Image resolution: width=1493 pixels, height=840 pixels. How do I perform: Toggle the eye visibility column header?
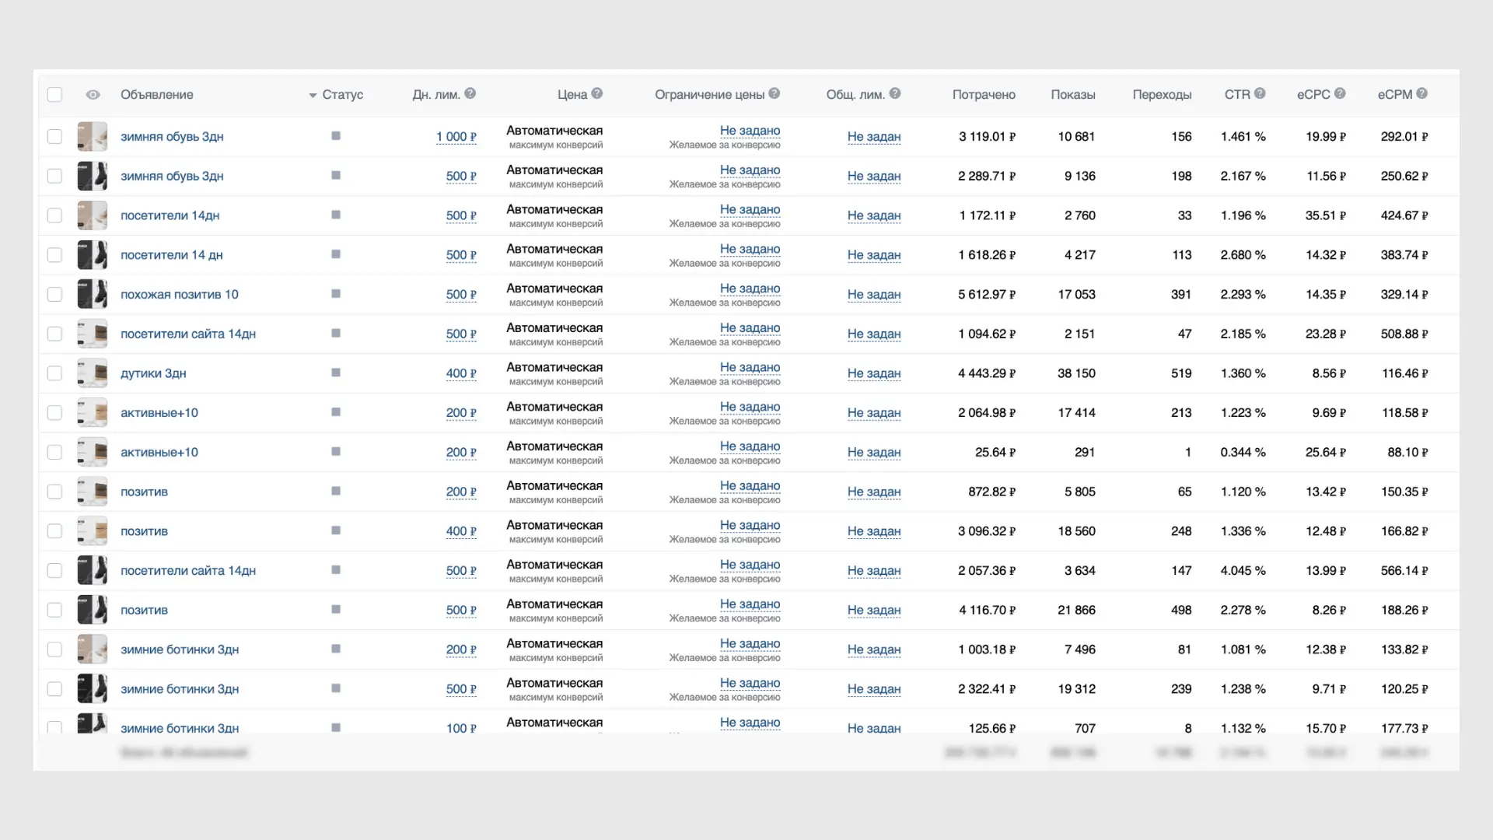(93, 95)
